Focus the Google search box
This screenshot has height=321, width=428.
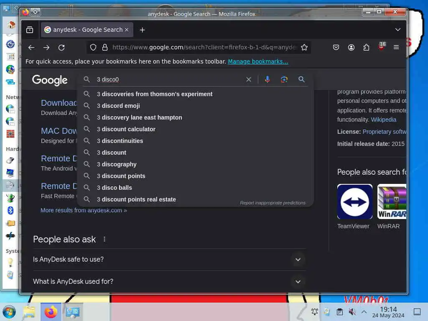click(x=169, y=79)
